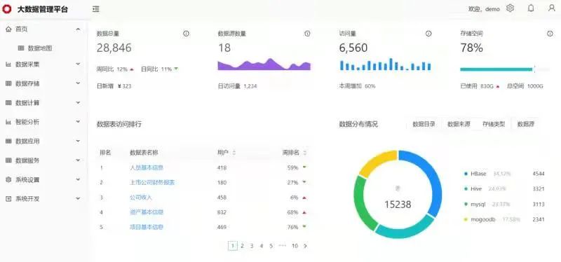
Task: Go to page 2 in pagination
Action: click(242, 246)
